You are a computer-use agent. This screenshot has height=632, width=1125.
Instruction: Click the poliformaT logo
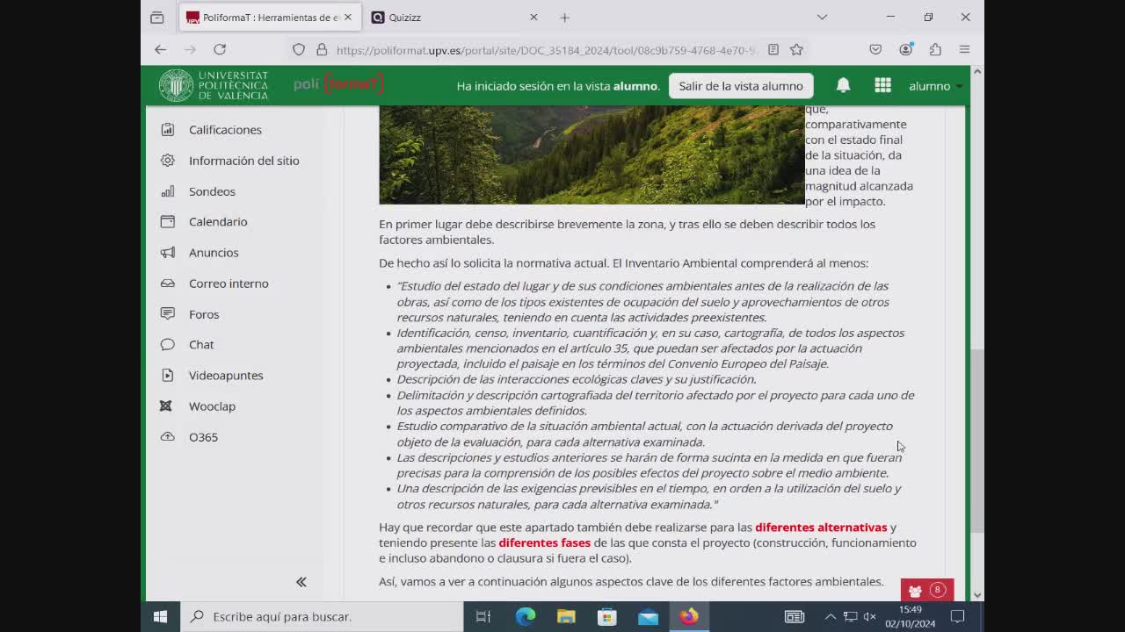(338, 84)
